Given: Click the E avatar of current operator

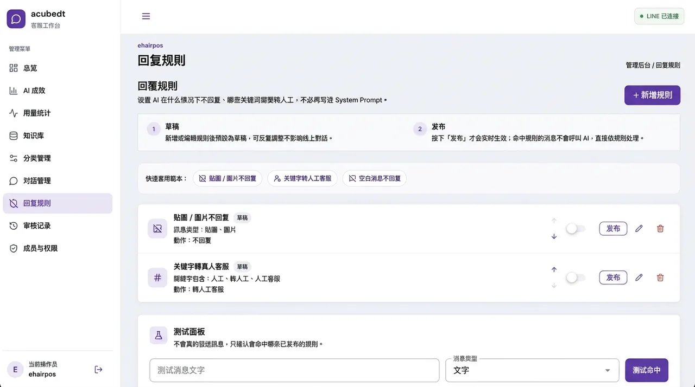Looking at the screenshot, I should pos(15,370).
